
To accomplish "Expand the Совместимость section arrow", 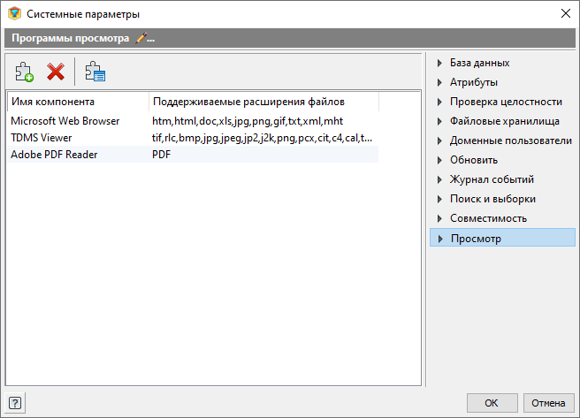I will pos(439,218).
